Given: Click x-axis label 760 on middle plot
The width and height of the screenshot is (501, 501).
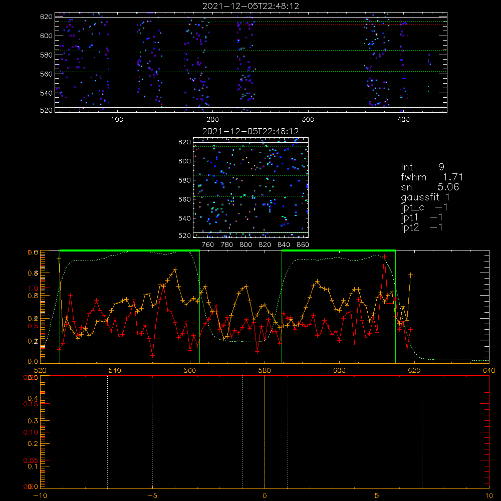Looking at the screenshot, I should click(208, 245).
